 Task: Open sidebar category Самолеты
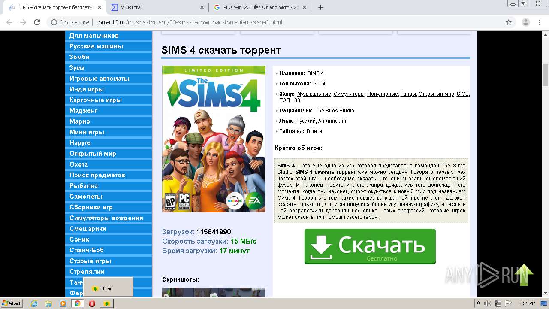(x=109, y=197)
